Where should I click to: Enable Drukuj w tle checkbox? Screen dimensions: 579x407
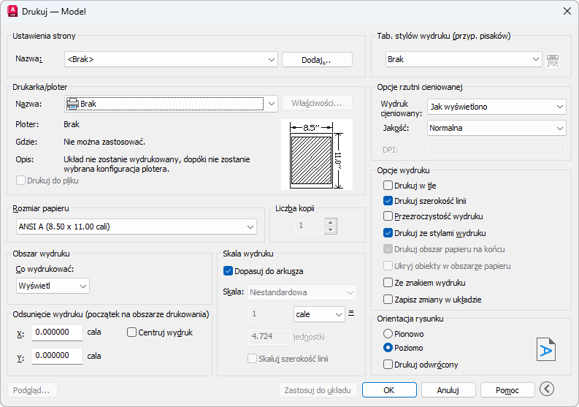388,186
